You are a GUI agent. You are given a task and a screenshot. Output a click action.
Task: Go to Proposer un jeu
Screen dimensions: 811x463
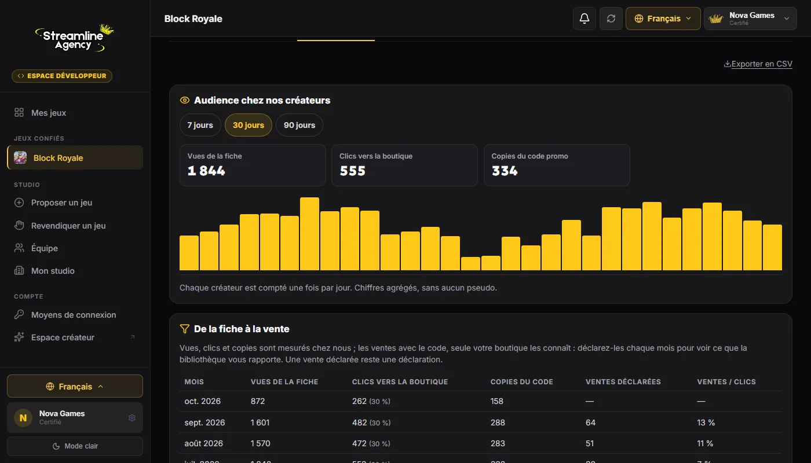click(x=75, y=203)
